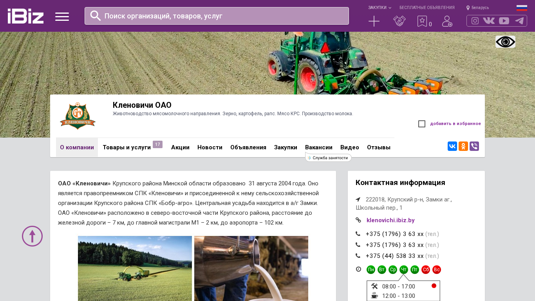
Task: Click the Школьный пер., 1 address text
Action: click(x=379, y=208)
